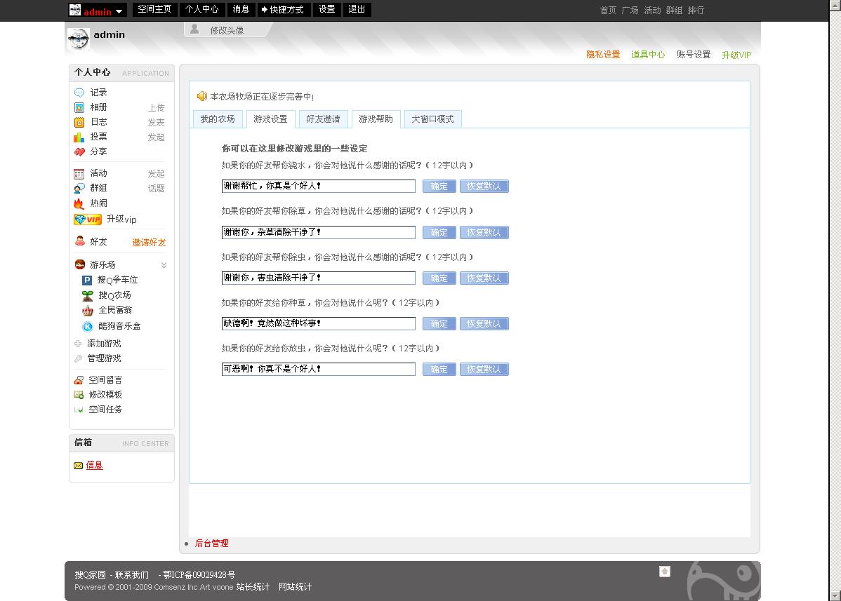This screenshot has width=841, height=601.
Task: Click the home icon in footer
Action: pos(665,572)
